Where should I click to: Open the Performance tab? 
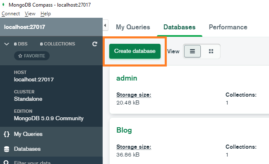pos(228,27)
